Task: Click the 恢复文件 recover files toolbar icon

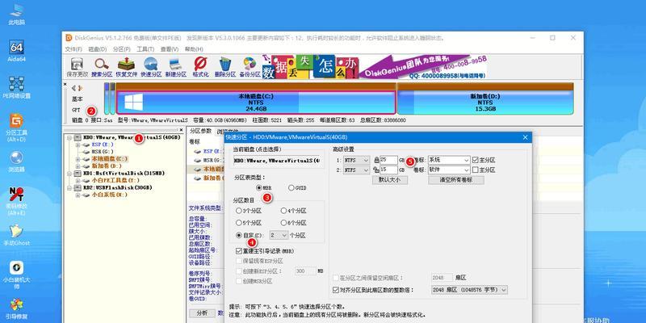Action: tap(127, 67)
